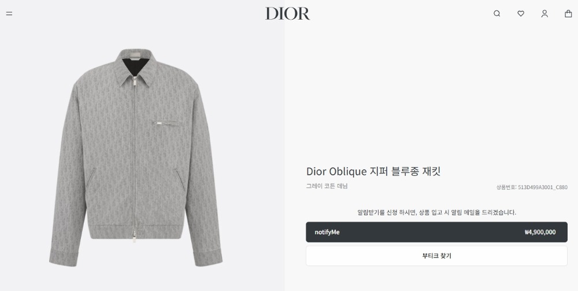Click the jacket's collar in the photo
Viewport: 578px width, 291px height.
point(136,67)
